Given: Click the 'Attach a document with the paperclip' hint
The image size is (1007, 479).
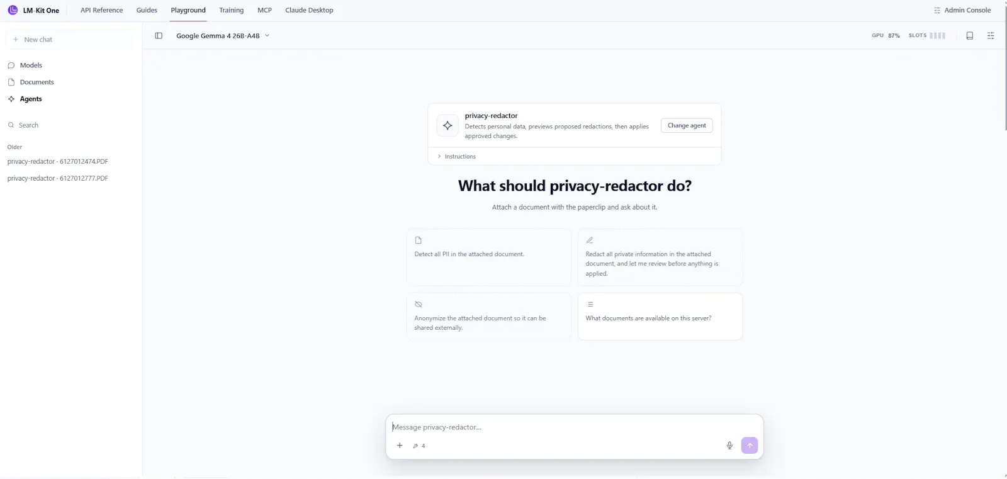Looking at the screenshot, I should tap(575, 207).
